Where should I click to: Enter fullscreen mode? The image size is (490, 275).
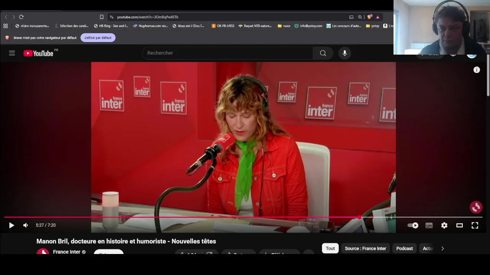(475, 225)
